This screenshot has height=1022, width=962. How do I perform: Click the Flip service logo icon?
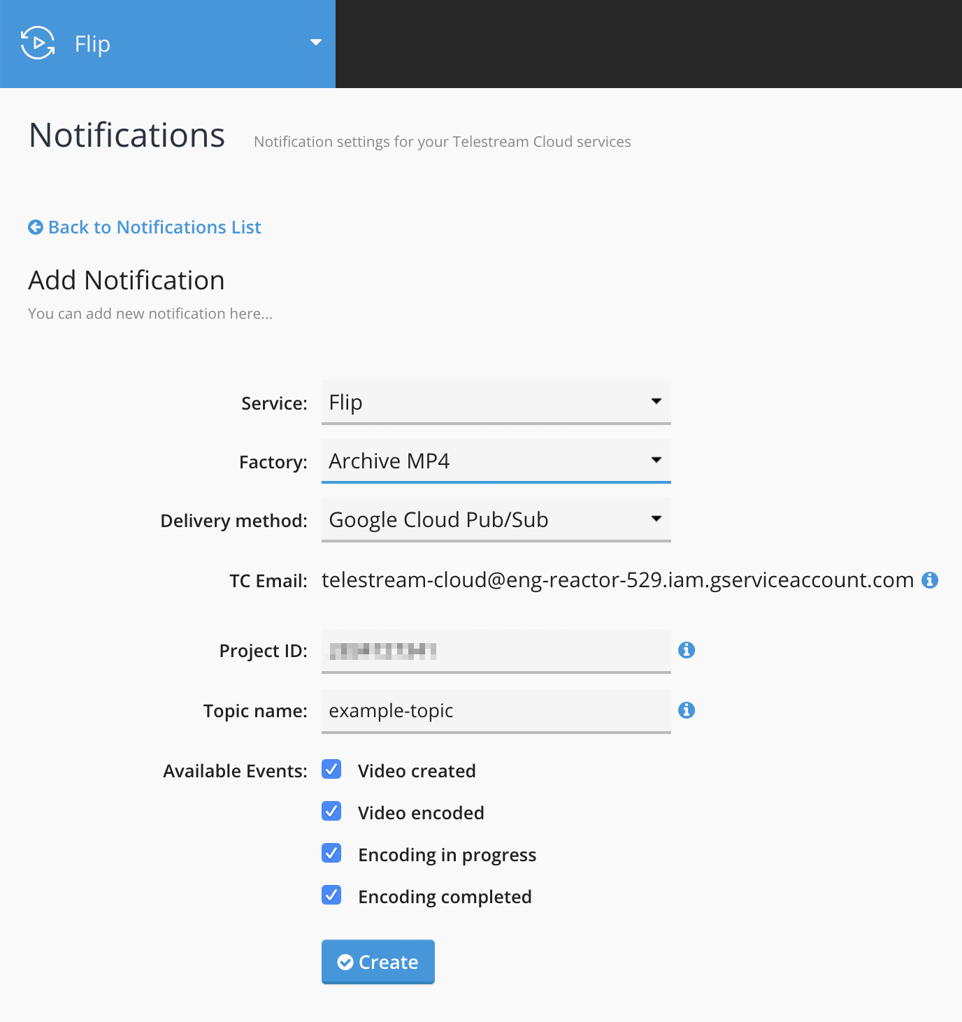[x=38, y=43]
